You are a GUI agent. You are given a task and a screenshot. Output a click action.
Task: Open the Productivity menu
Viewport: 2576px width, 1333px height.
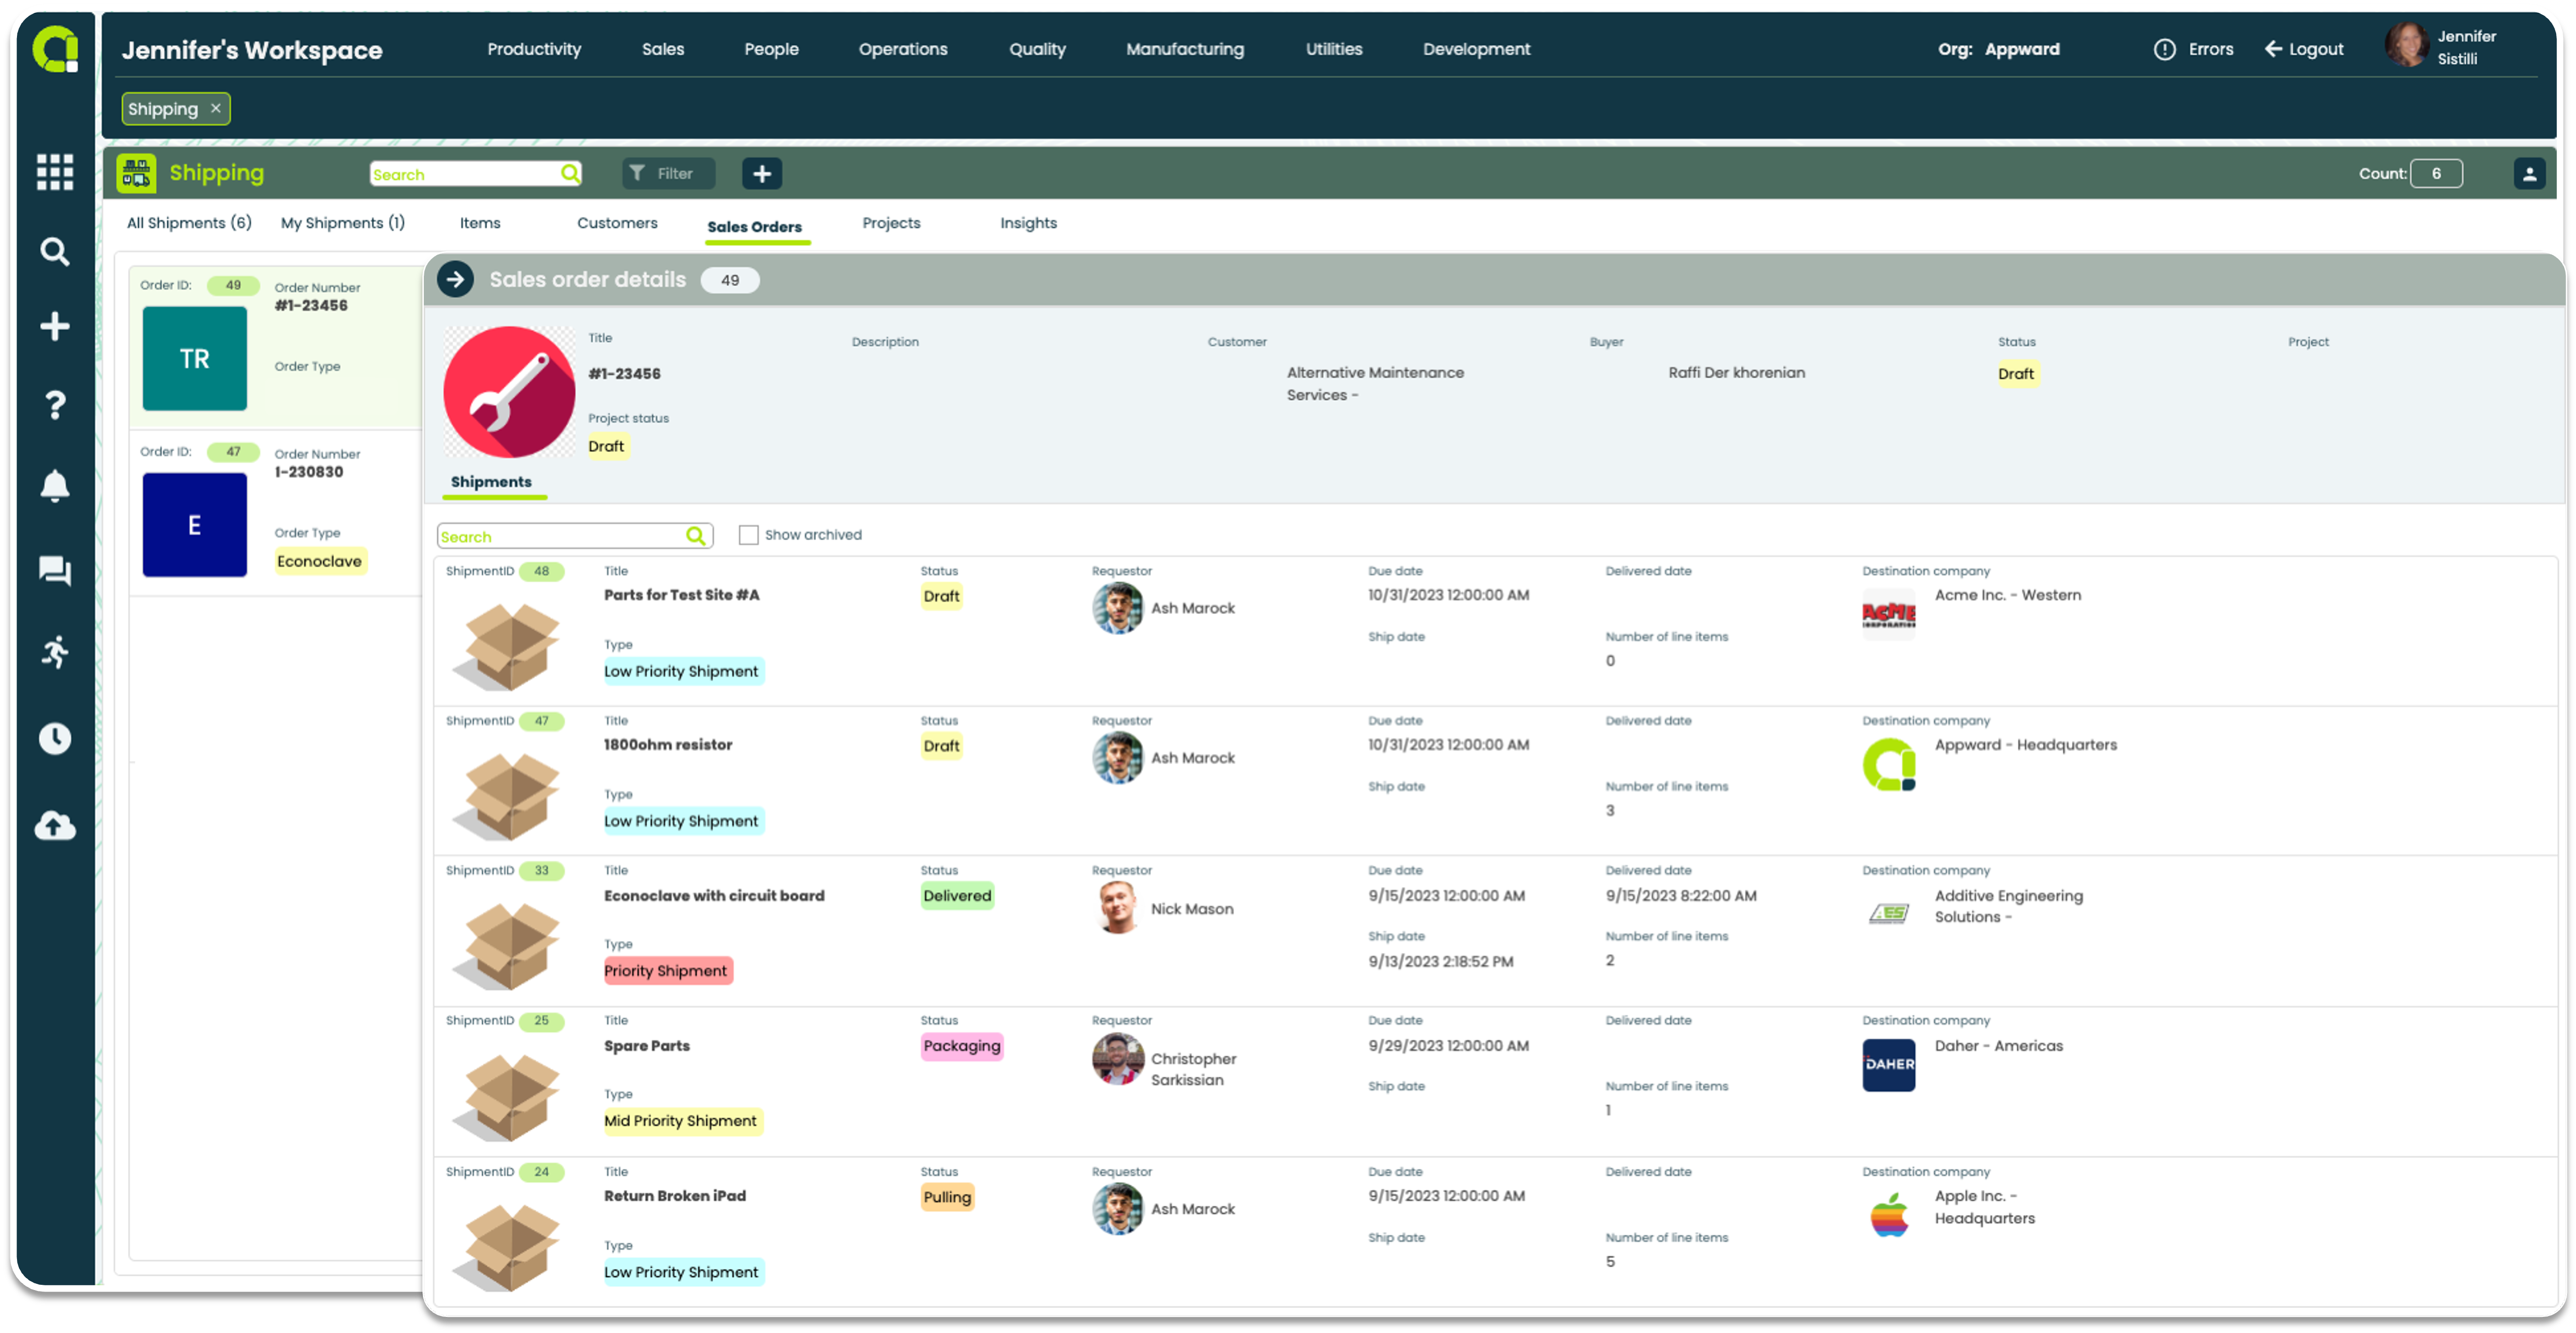pos(534,49)
